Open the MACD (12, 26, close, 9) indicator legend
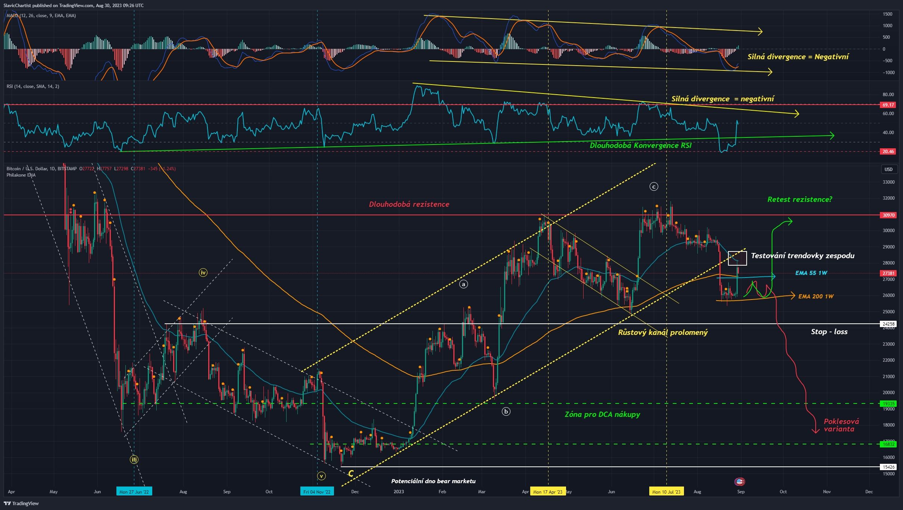This screenshot has width=903, height=510. (x=41, y=16)
